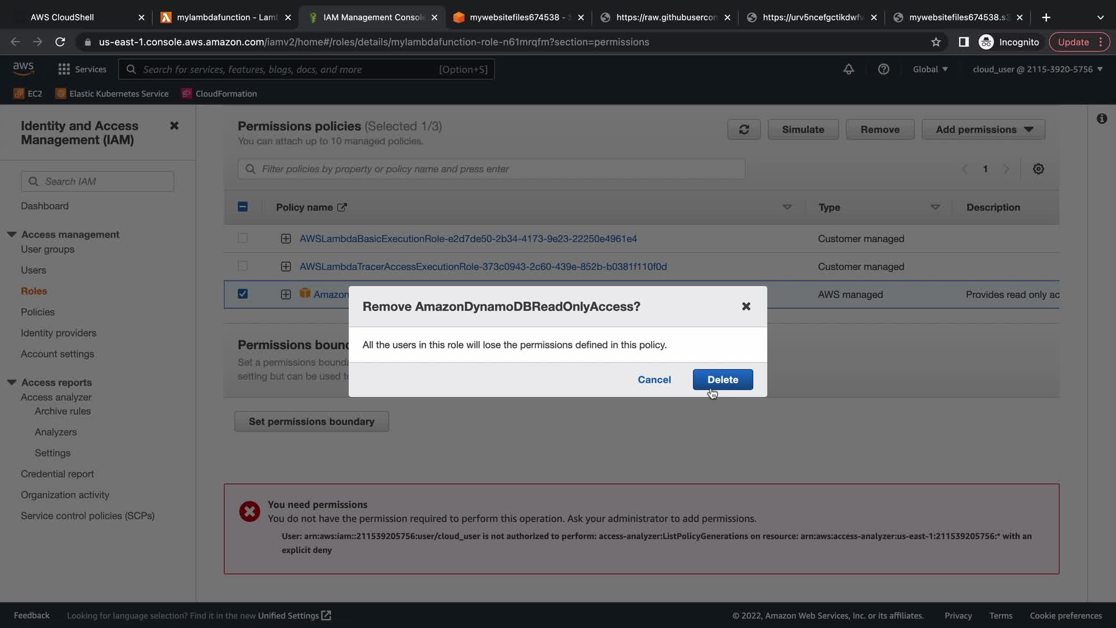Click the notifications bell icon

coord(849,69)
